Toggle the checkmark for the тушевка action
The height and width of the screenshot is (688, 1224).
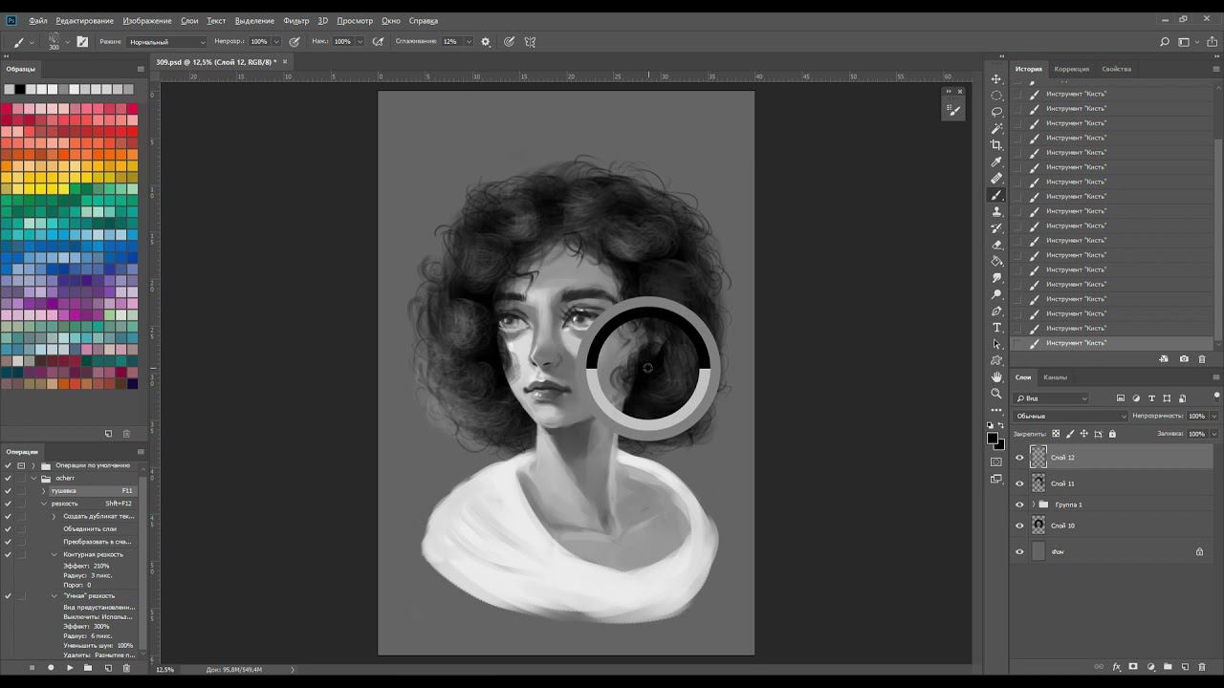[x=8, y=490]
